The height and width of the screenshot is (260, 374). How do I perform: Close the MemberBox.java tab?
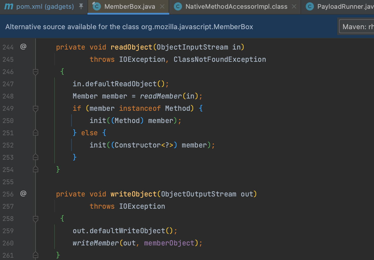click(162, 7)
